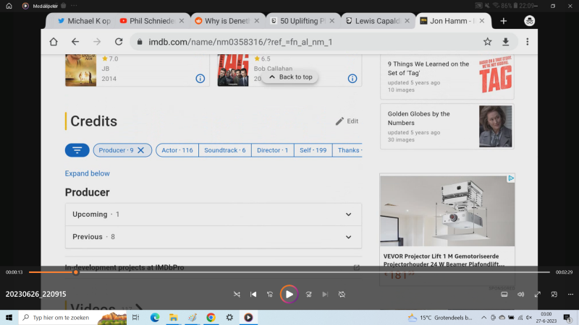Open the Chrome three-dot menu
Viewport: 579px width, 325px height.
[528, 42]
